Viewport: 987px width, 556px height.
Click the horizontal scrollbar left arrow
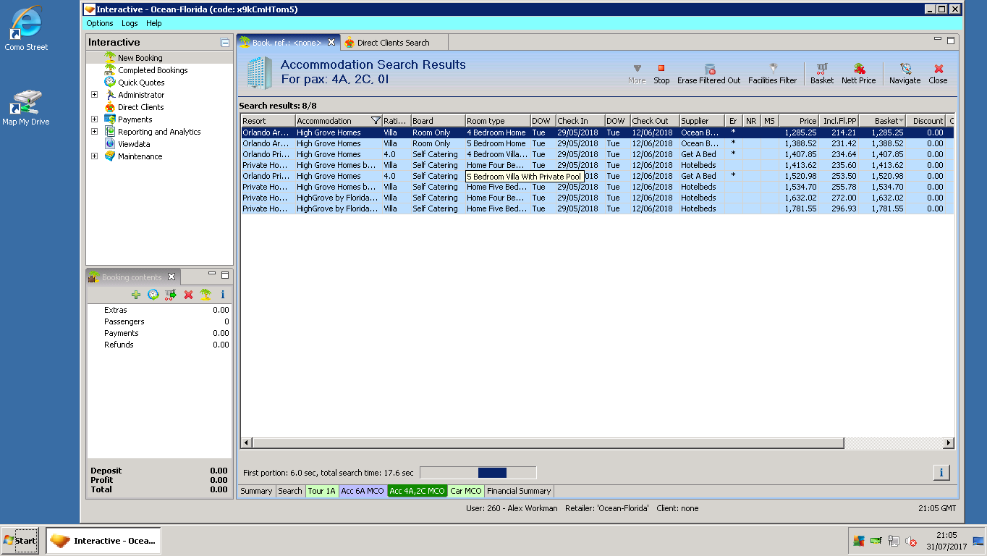tap(247, 442)
